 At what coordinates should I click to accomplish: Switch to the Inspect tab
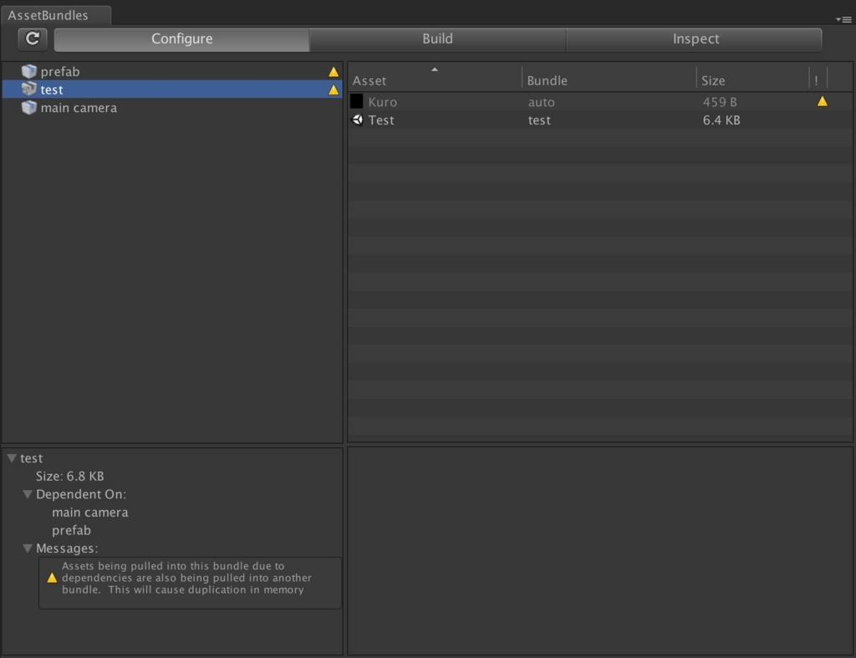point(695,38)
